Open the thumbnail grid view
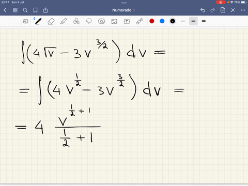Screen dimensions: 248x186 point(15,10)
